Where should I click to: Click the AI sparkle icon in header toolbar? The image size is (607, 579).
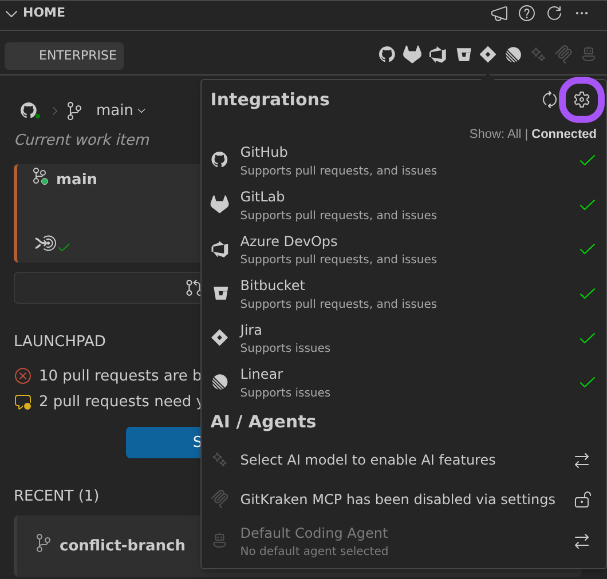tap(538, 54)
